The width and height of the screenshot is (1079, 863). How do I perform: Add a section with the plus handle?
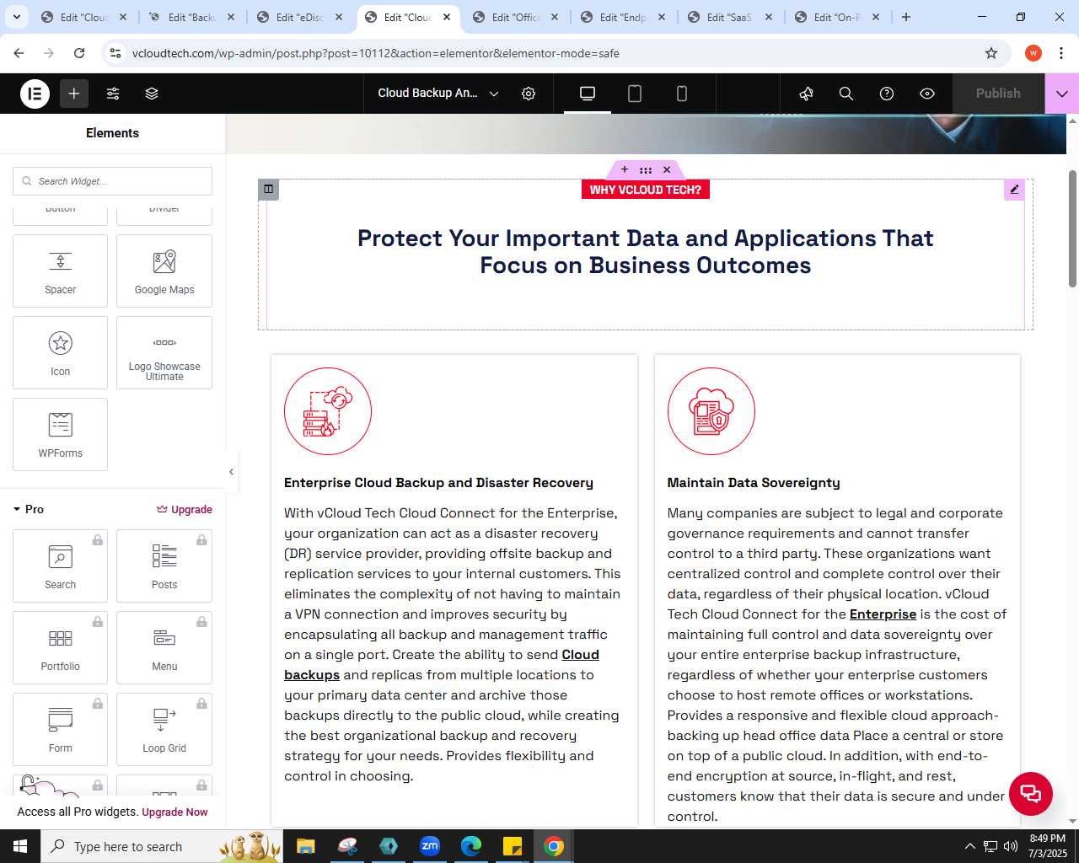625,169
